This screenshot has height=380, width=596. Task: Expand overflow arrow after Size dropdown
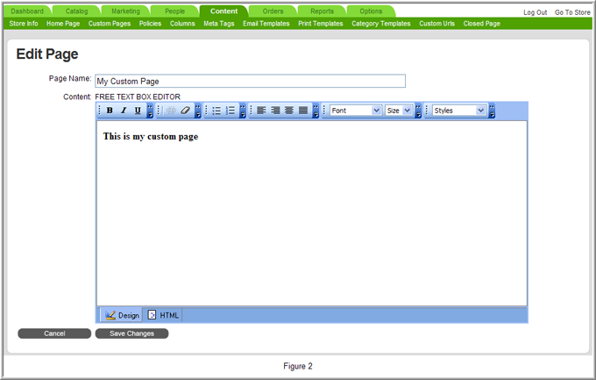[x=418, y=111]
